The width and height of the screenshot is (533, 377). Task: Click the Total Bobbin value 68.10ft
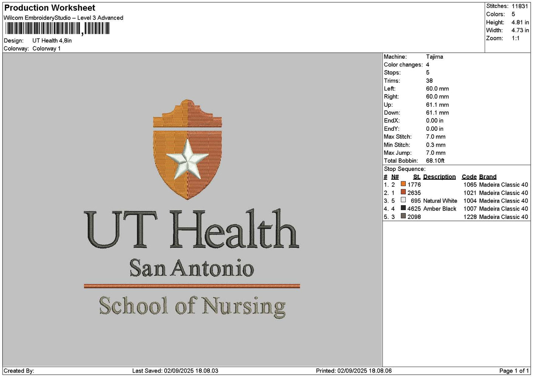pos(435,161)
